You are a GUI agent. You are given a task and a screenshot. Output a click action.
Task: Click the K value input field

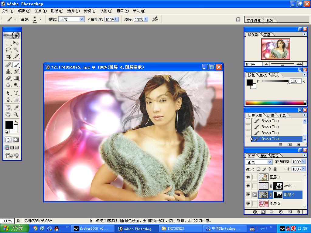point(295,81)
